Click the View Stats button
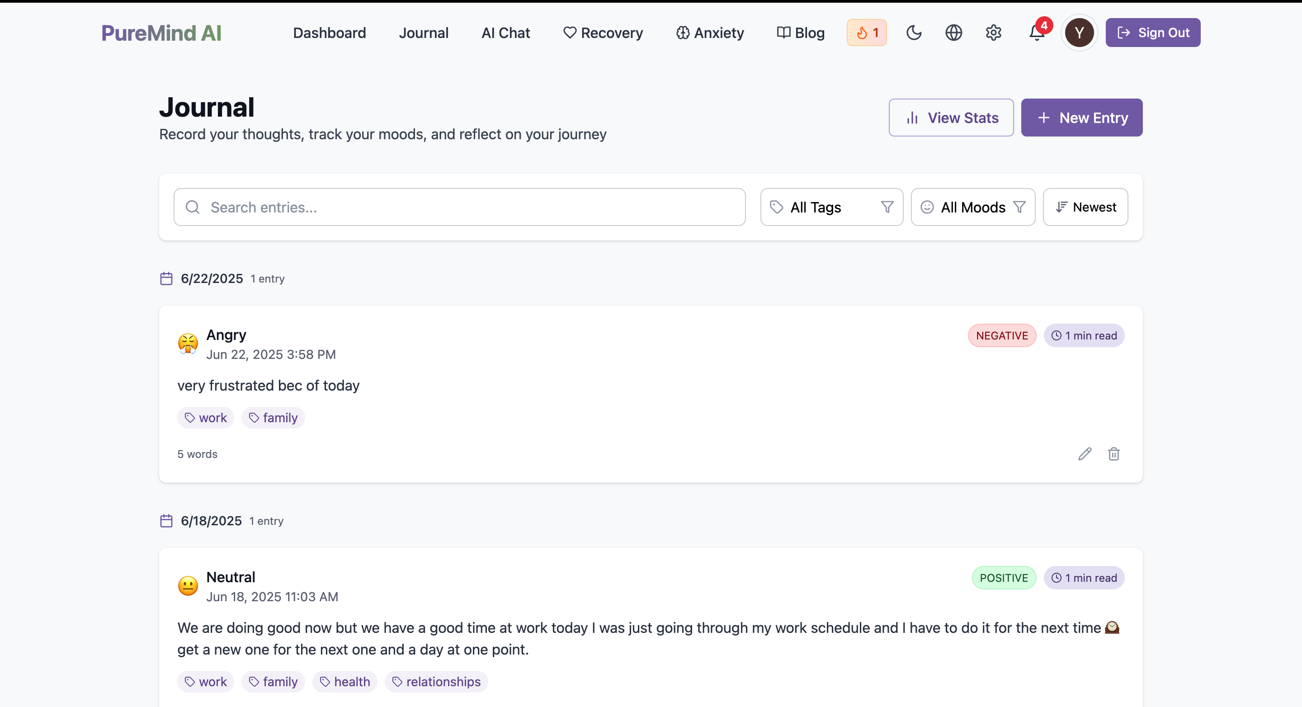1302x707 pixels. [x=951, y=118]
